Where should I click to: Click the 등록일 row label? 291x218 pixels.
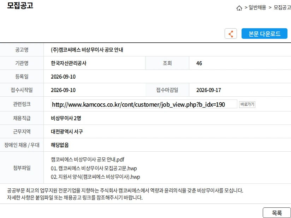[x=22, y=77]
